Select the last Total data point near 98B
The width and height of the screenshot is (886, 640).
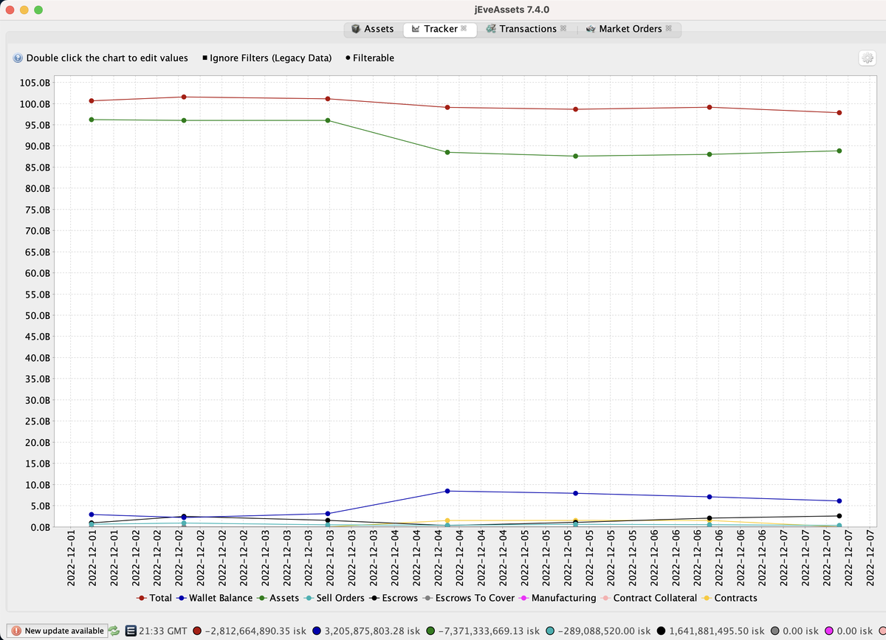click(839, 113)
